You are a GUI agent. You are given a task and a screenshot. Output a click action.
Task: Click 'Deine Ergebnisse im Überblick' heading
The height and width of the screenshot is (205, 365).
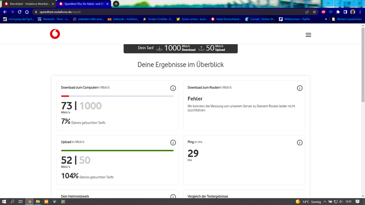(x=180, y=65)
